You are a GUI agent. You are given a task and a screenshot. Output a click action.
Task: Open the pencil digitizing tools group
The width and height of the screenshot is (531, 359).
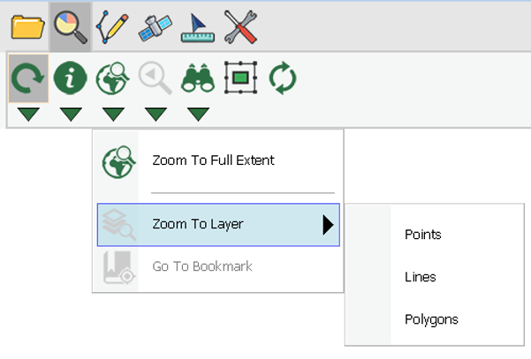(x=112, y=27)
